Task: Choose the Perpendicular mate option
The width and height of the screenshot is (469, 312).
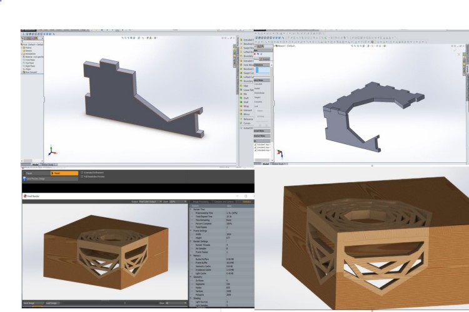Action: point(260,93)
